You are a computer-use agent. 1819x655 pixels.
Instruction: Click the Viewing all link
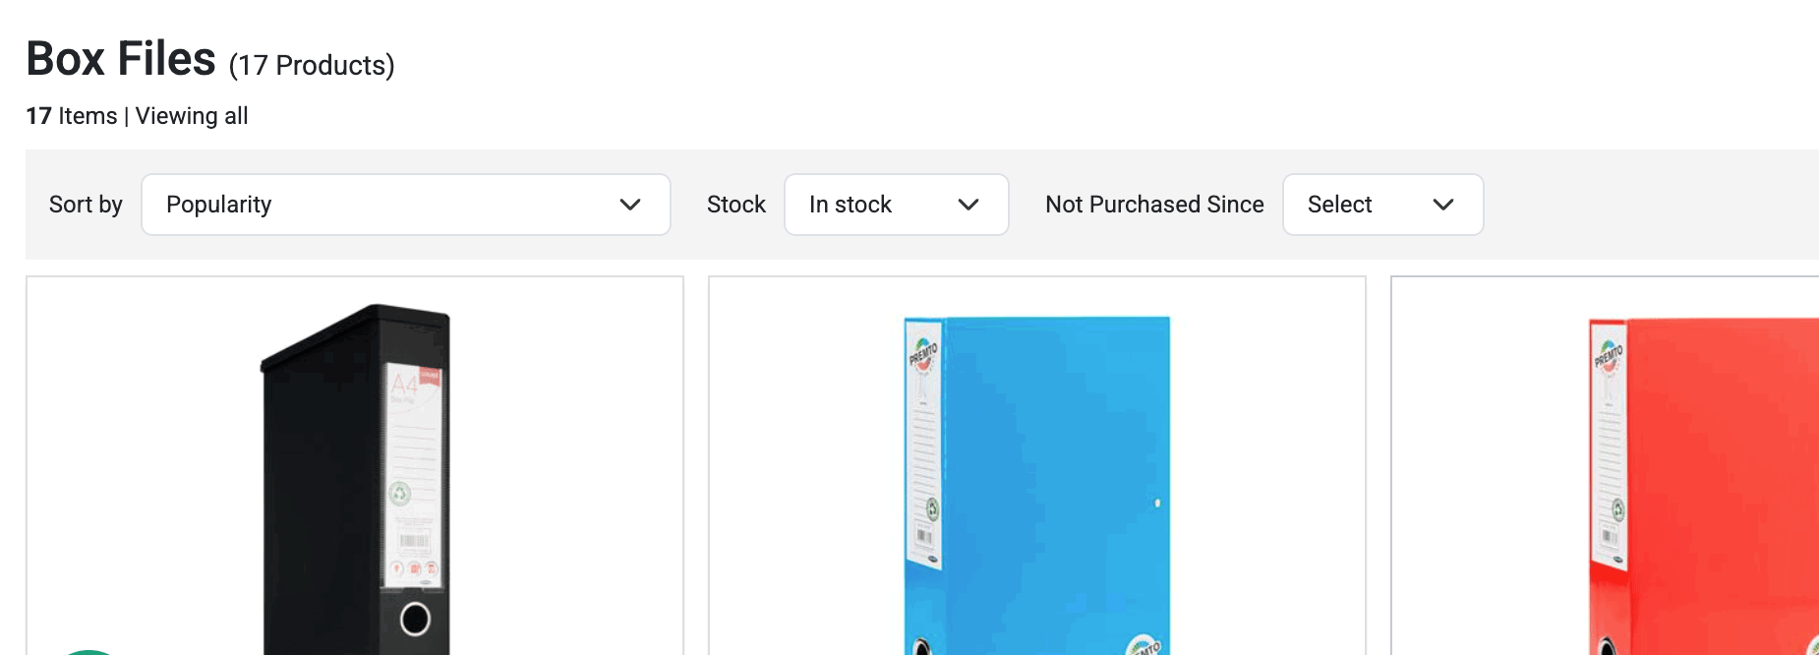click(191, 115)
